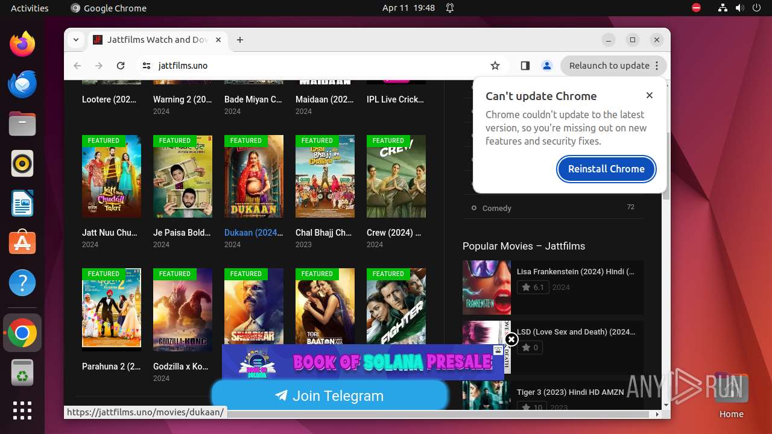Open Activities overview
The width and height of the screenshot is (772, 434).
30,8
